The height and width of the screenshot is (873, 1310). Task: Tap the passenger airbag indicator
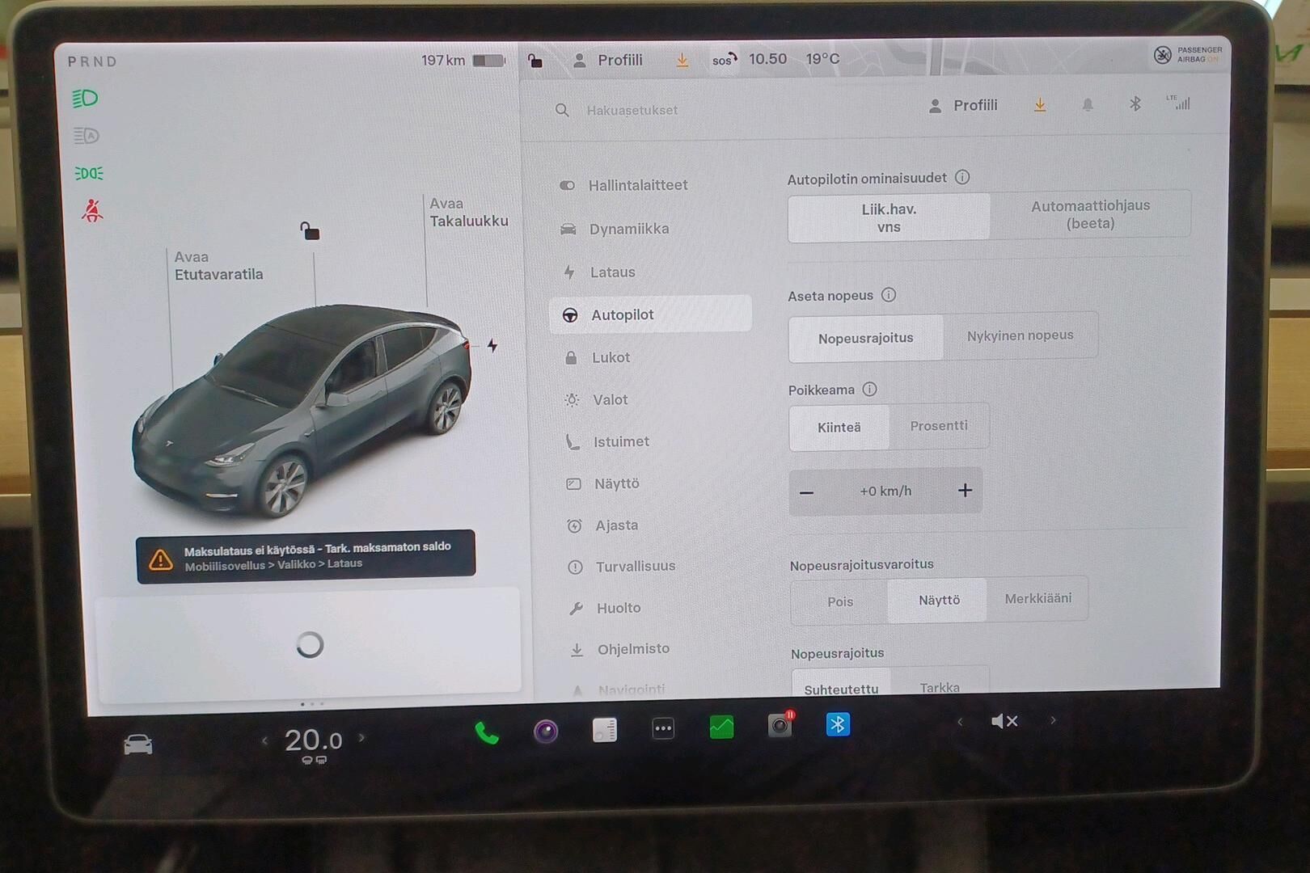point(1187,54)
